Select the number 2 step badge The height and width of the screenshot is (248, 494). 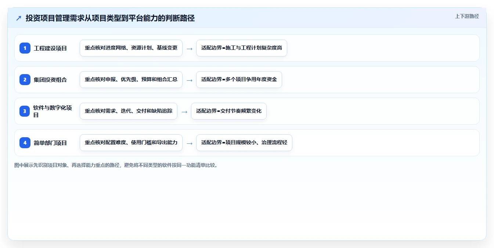pos(25,80)
